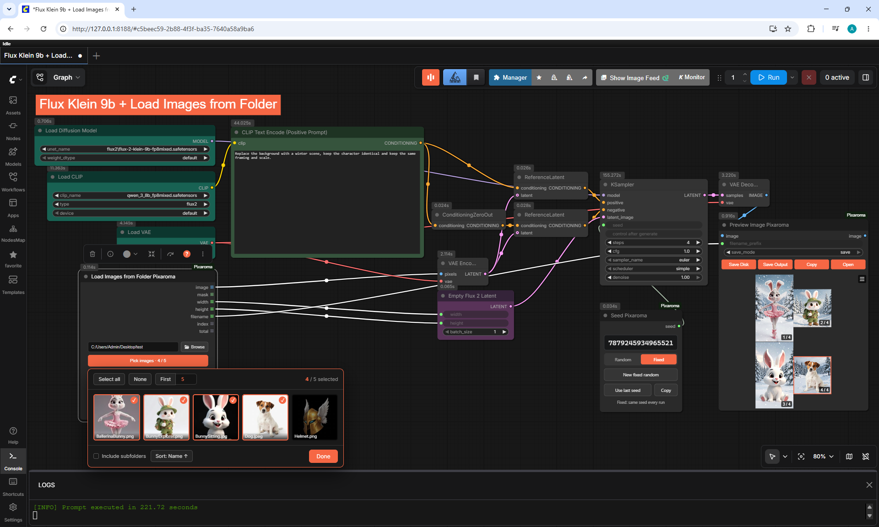The image size is (879, 527).
Task: Open the NodesMap sidebar panel
Action: tap(13, 233)
